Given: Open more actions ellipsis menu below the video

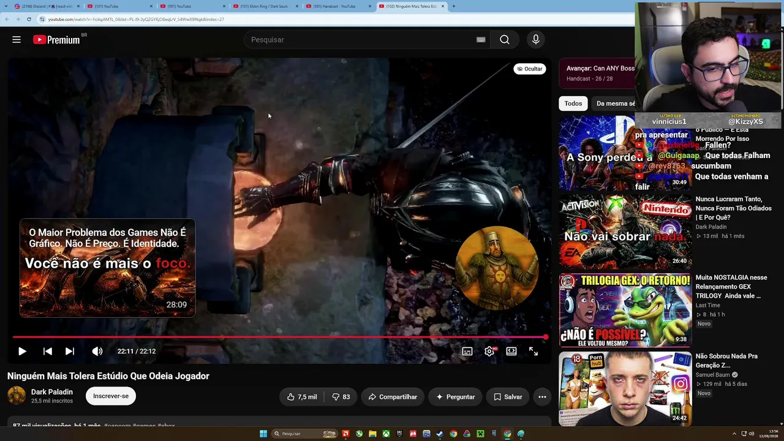Looking at the screenshot, I should [x=542, y=397].
